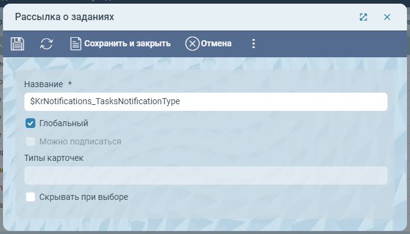This screenshot has width=410, height=234.
Task: Toggle the Можно подписаться checkbox
Action: (x=30, y=141)
